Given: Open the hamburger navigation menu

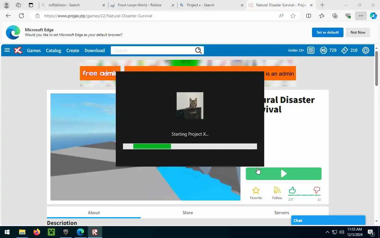Looking at the screenshot, I should click(7, 50).
